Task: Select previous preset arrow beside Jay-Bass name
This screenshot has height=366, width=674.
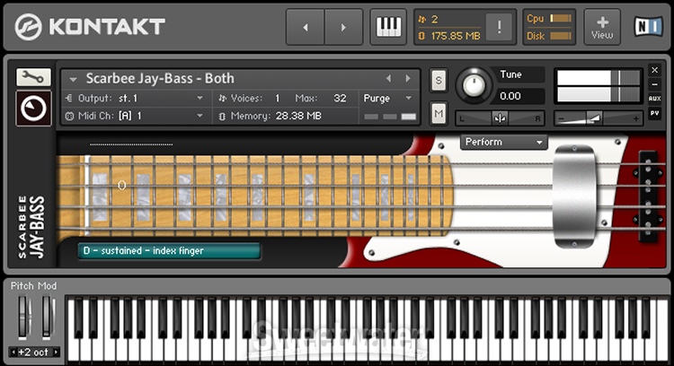Action: [x=388, y=79]
